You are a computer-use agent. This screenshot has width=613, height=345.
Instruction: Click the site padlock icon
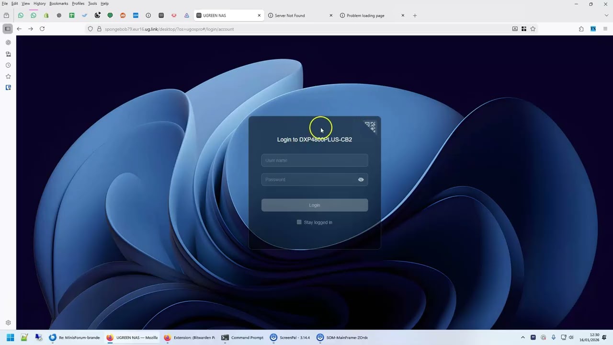tap(99, 29)
